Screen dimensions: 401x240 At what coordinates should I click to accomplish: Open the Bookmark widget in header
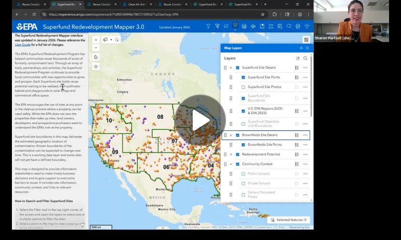tap(262, 26)
